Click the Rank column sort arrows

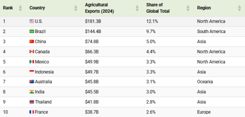[x=20, y=8]
